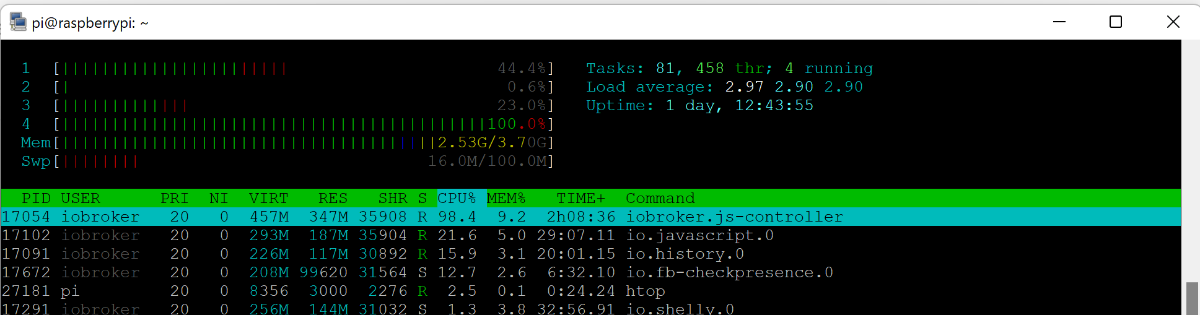
Task: Click the vertical scrollbar thumb
Action: 1191,298
